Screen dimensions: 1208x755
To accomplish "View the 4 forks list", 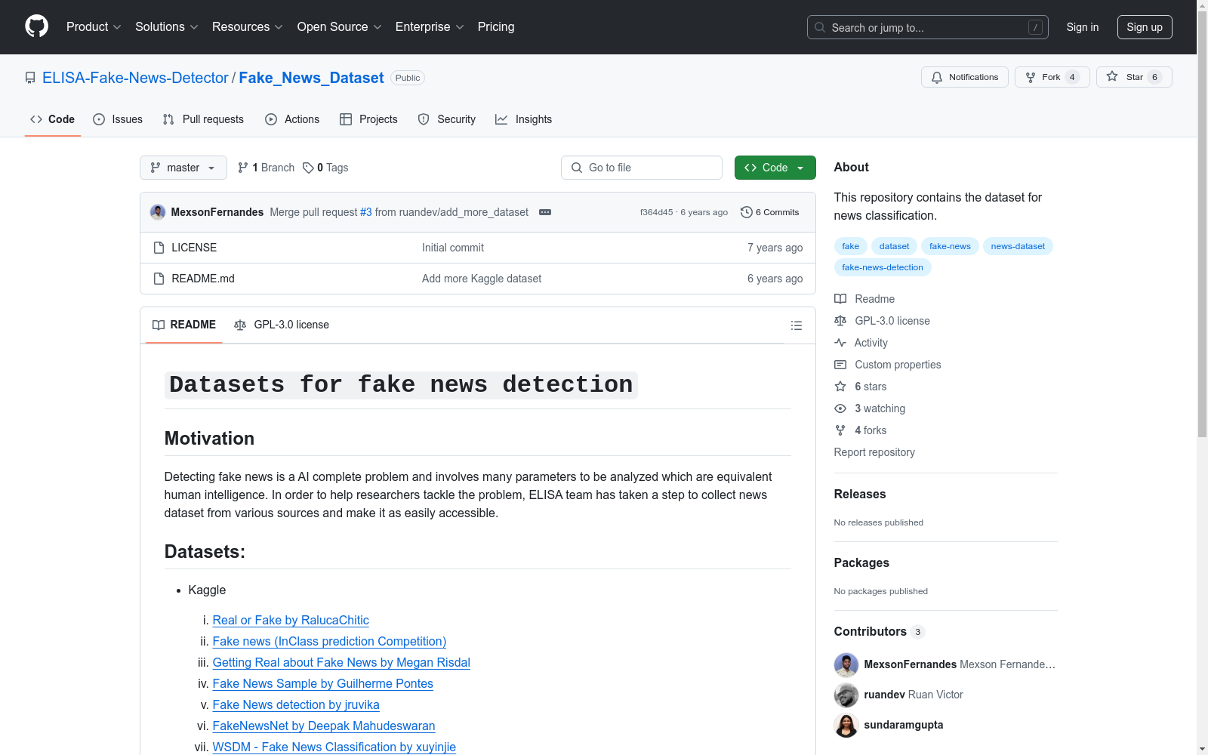I will 861,430.
